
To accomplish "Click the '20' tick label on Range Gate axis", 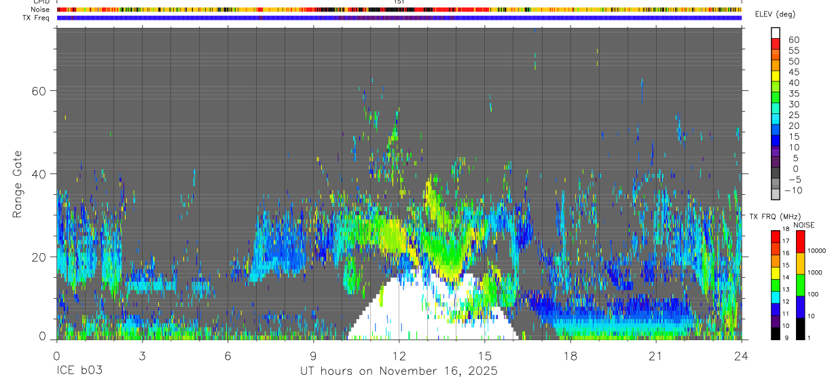I will tap(40, 257).
